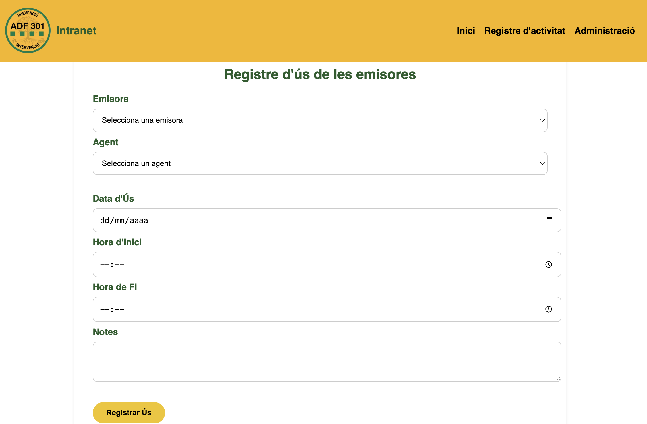Open the date picker calendar icon
This screenshot has width=647, height=424.
pos(550,220)
